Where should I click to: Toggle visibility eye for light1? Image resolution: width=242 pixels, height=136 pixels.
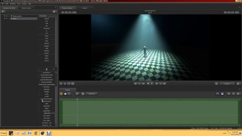pyautogui.click(x=5, y=19)
